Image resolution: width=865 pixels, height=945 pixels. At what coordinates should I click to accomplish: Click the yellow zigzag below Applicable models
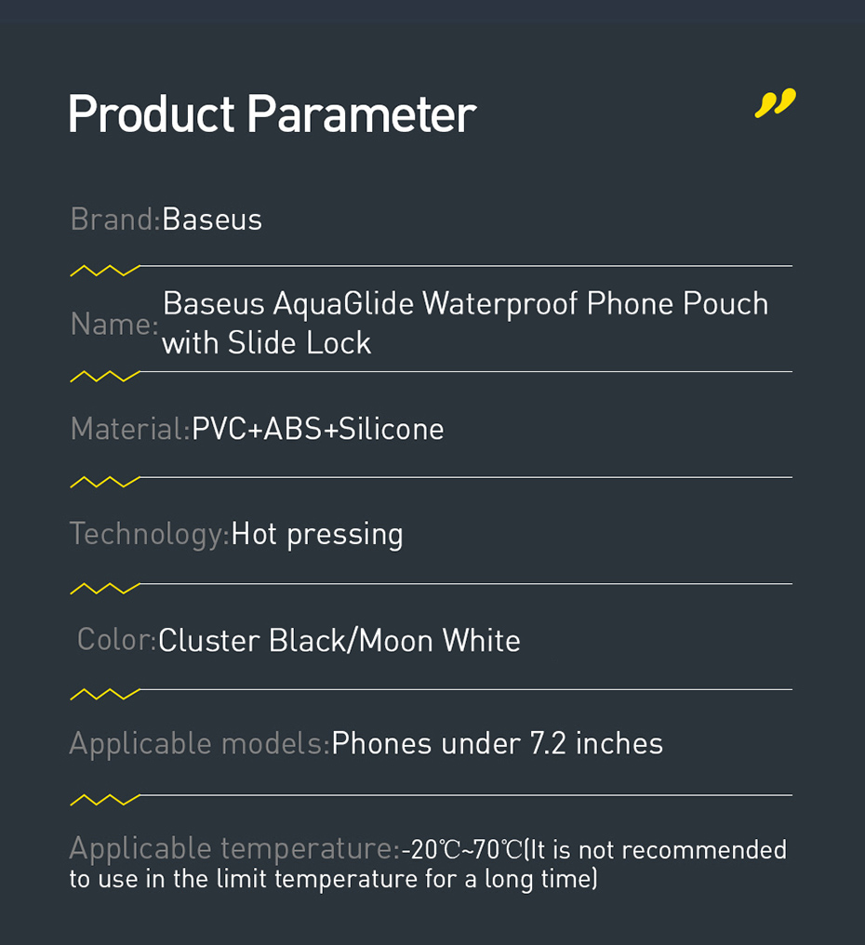pyautogui.click(x=104, y=800)
